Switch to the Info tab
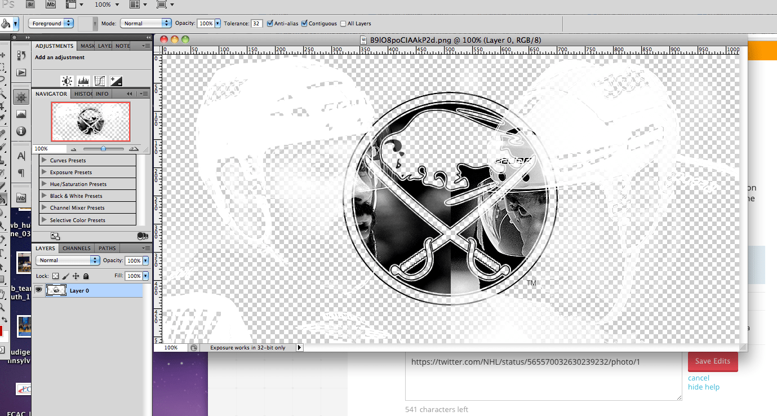777x416 pixels. click(x=102, y=94)
